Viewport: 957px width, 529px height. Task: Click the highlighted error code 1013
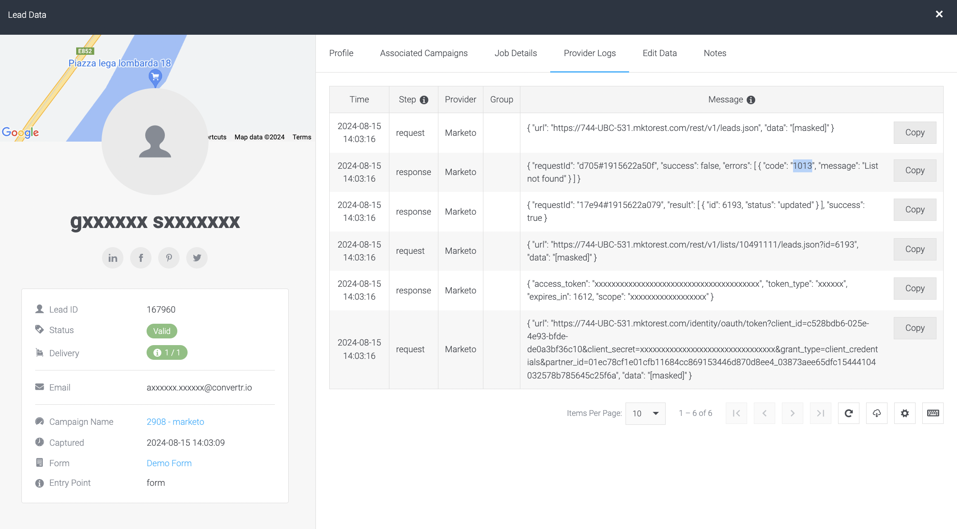(x=802, y=166)
